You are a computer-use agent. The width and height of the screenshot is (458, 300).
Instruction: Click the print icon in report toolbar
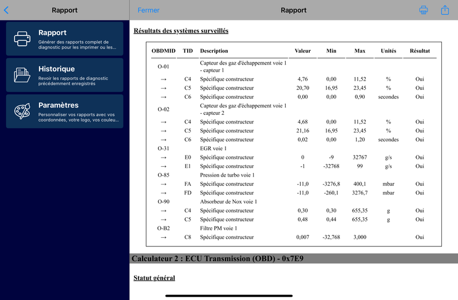tap(423, 10)
